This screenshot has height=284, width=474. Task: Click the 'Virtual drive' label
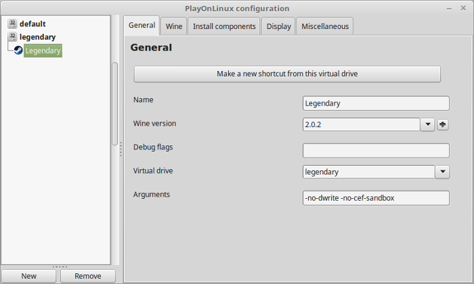click(x=153, y=171)
